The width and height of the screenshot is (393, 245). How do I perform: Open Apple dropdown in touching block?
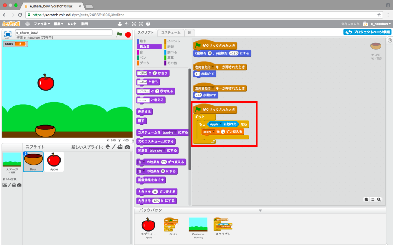(221, 124)
